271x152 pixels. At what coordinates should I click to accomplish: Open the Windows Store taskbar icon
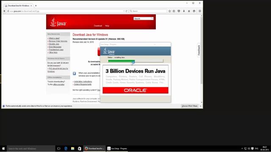point(80,148)
